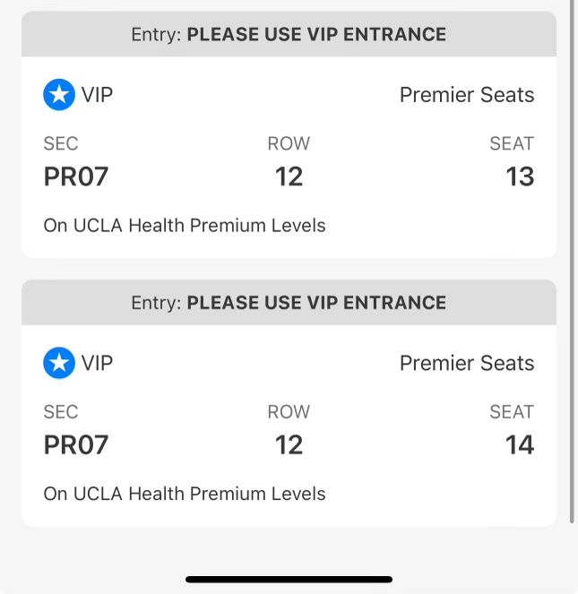
Task: Click the SEC header label on seat 13 ticket
Action: (61, 143)
